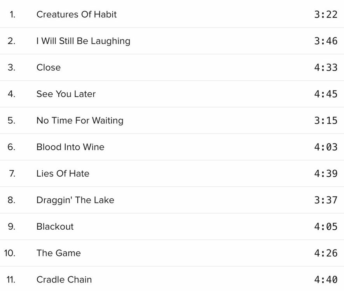Screen dimensions: 344x291
Task: Choose Cradle Chain track
Action: [64, 280]
